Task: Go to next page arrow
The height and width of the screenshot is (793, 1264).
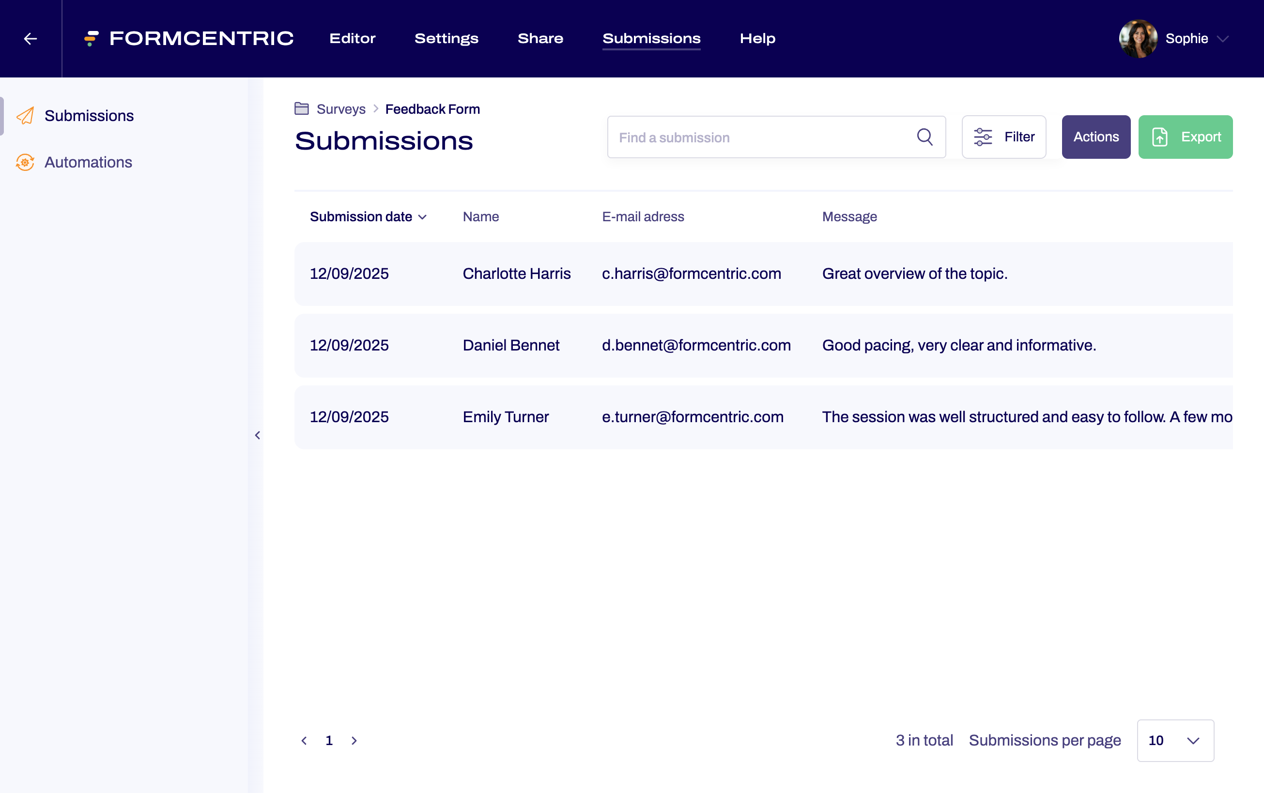Action: coord(354,740)
